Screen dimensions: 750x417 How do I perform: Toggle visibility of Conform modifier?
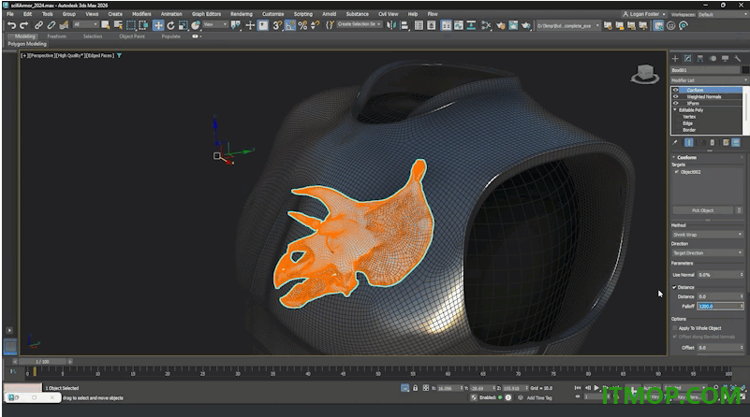coord(676,90)
